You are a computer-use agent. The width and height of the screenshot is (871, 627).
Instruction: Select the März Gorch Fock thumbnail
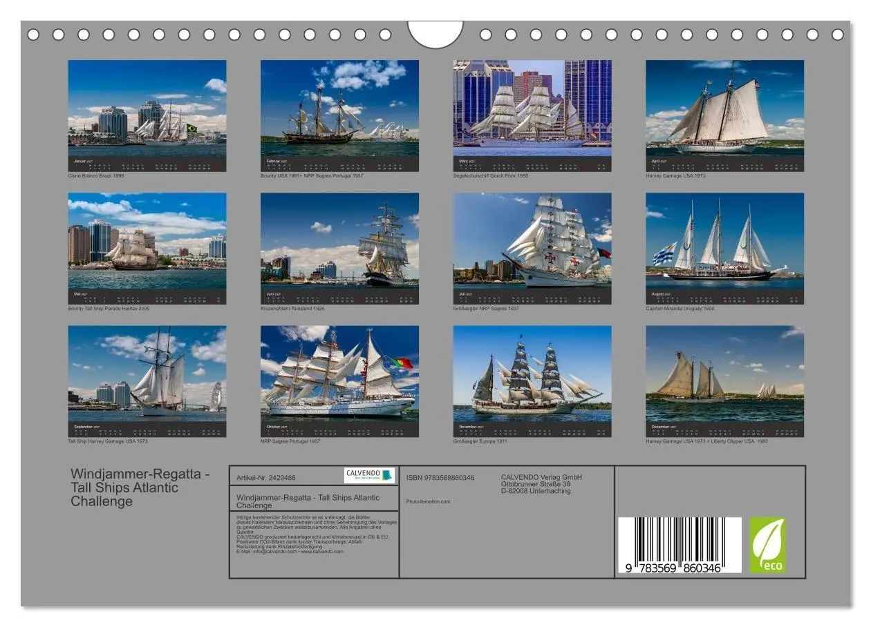pyautogui.click(x=532, y=115)
